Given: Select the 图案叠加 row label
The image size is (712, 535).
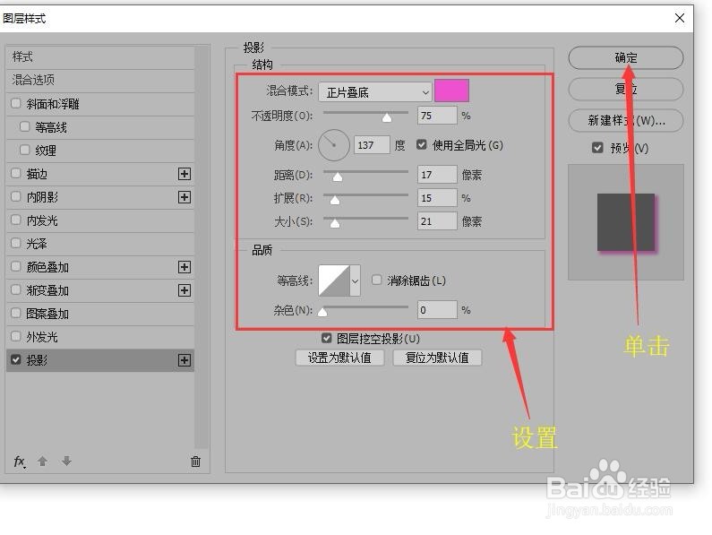Looking at the screenshot, I should click(x=47, y=314).
